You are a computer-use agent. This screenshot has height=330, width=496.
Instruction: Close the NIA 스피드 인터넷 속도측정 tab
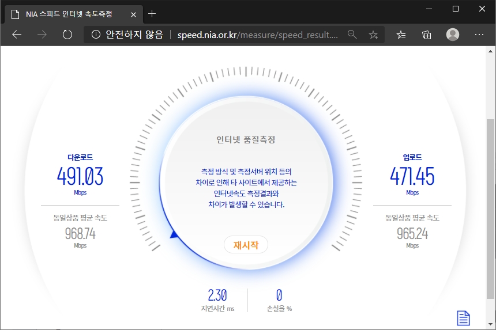133,14
